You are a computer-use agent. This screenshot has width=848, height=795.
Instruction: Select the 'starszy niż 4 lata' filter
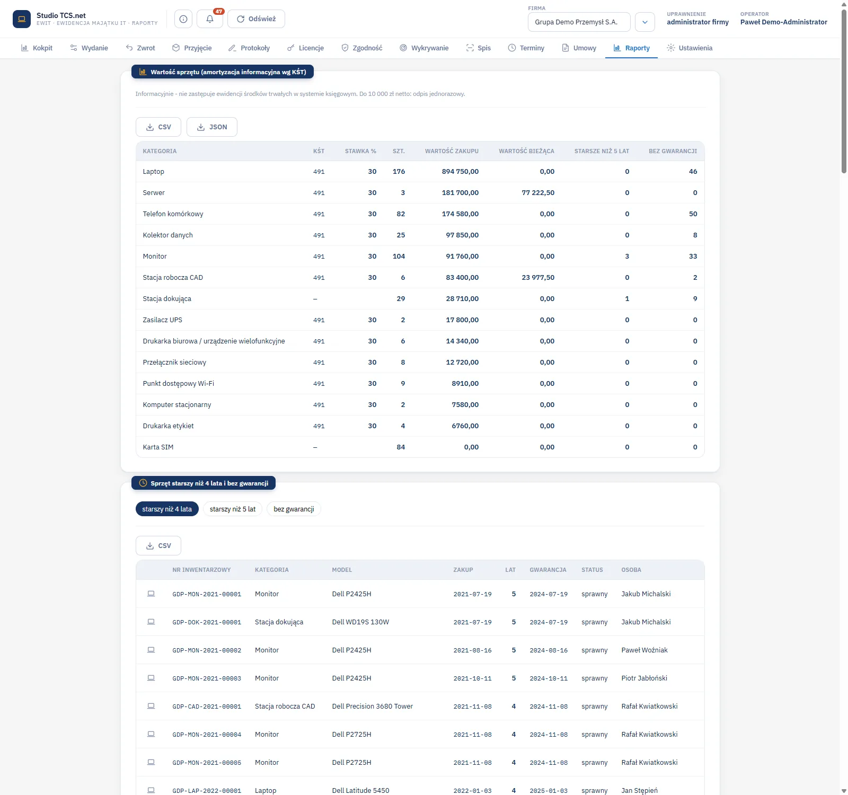pyautogui.click(x=167, y=509)
